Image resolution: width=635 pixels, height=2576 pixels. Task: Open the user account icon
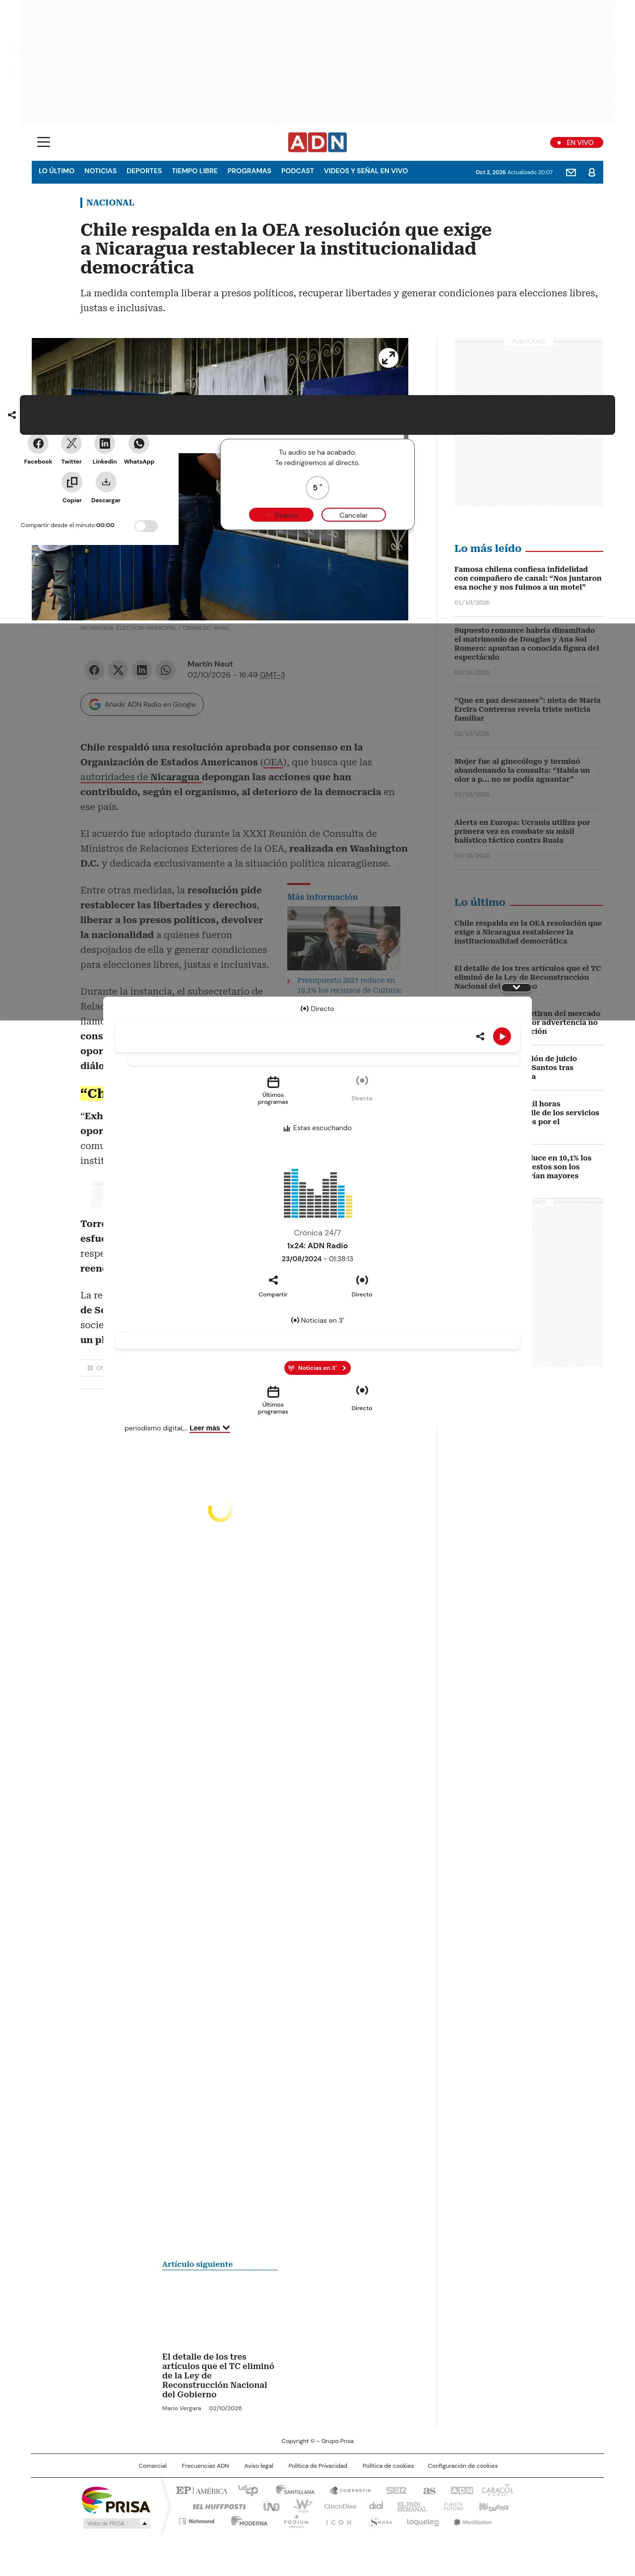point(591,172)
